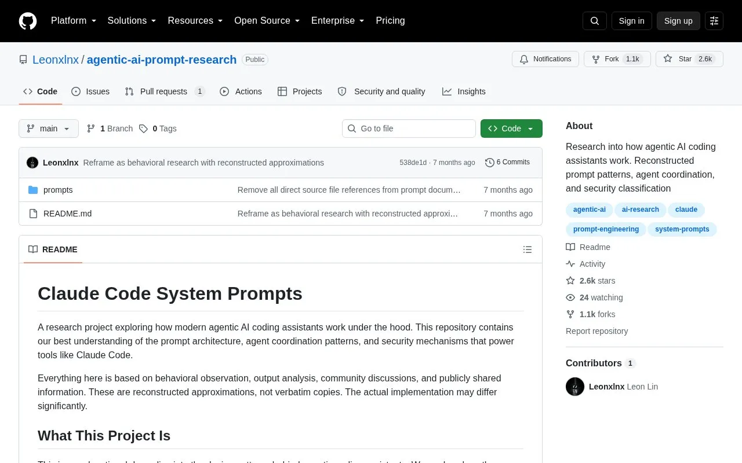View the 2.6k stars link
Image resolution: width=742 pixels, height=463 pixels.
591,281
